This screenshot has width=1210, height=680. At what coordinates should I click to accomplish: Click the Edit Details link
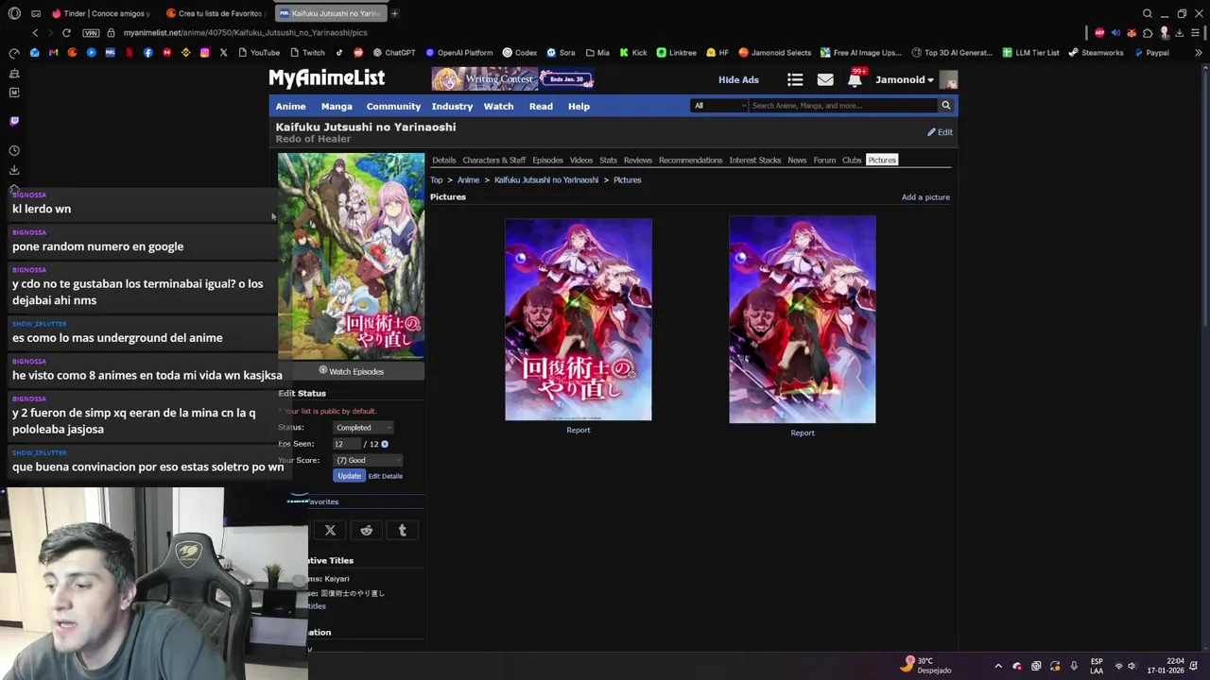385,476
